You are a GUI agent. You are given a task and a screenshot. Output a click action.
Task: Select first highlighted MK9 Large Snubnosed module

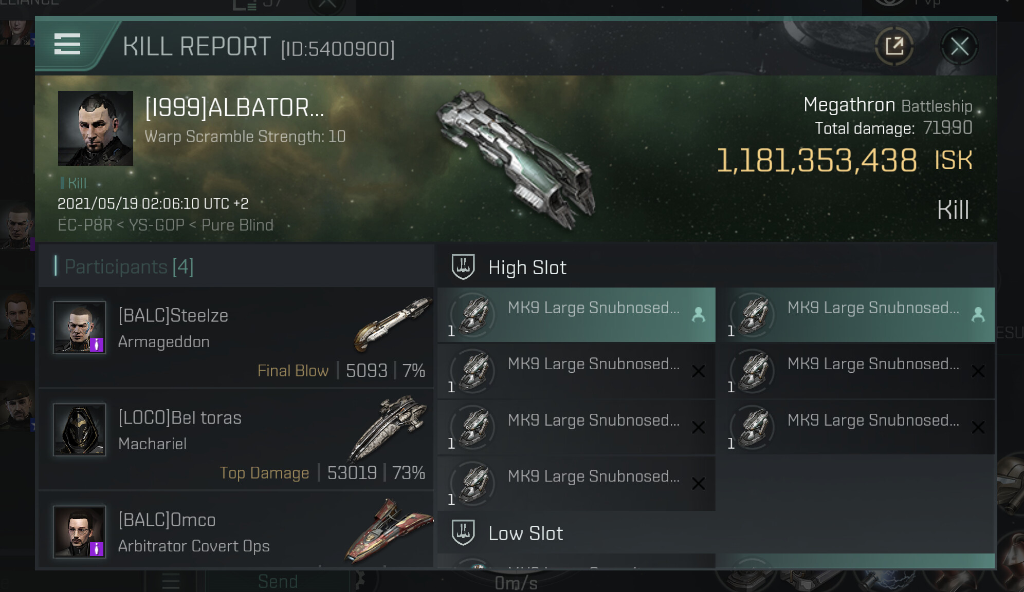(576, 315)
